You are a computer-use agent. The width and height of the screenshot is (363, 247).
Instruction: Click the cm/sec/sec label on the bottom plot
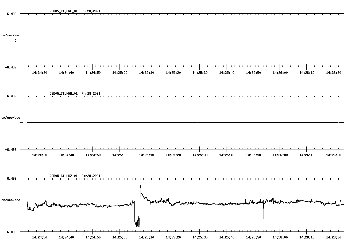tap(11, 199)
